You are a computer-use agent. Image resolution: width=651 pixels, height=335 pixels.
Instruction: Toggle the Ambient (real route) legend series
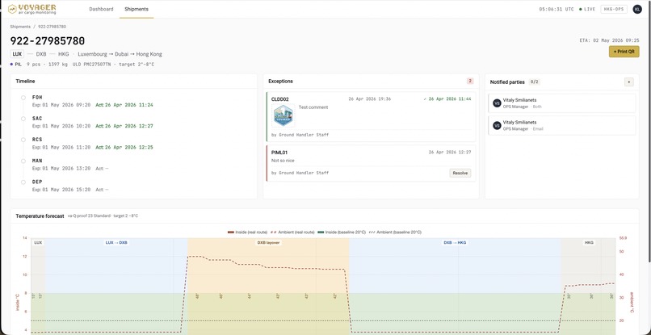tap(292, 232)
